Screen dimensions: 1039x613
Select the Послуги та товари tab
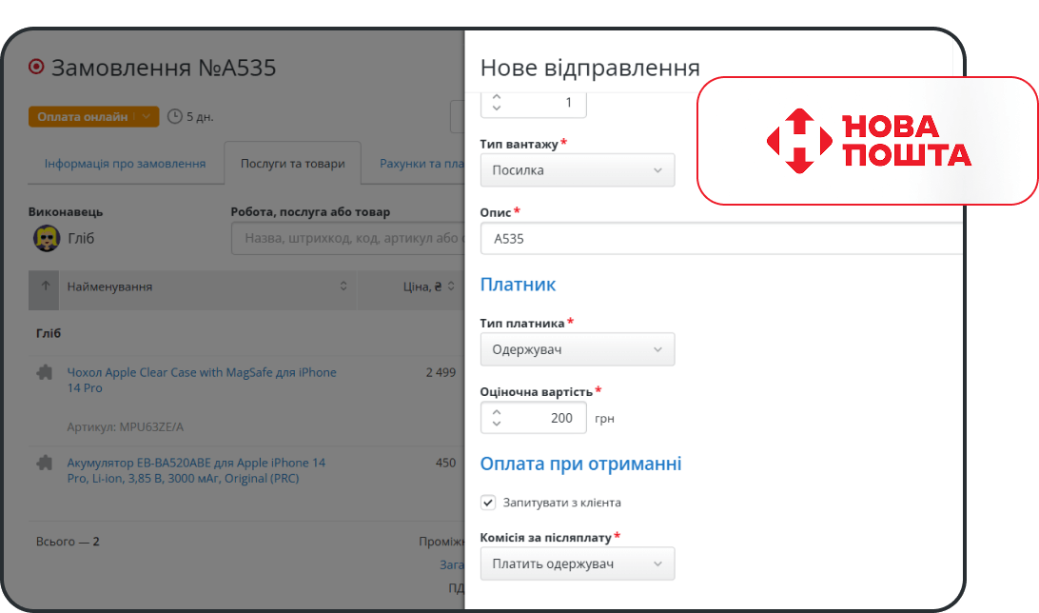click(292, 164)
